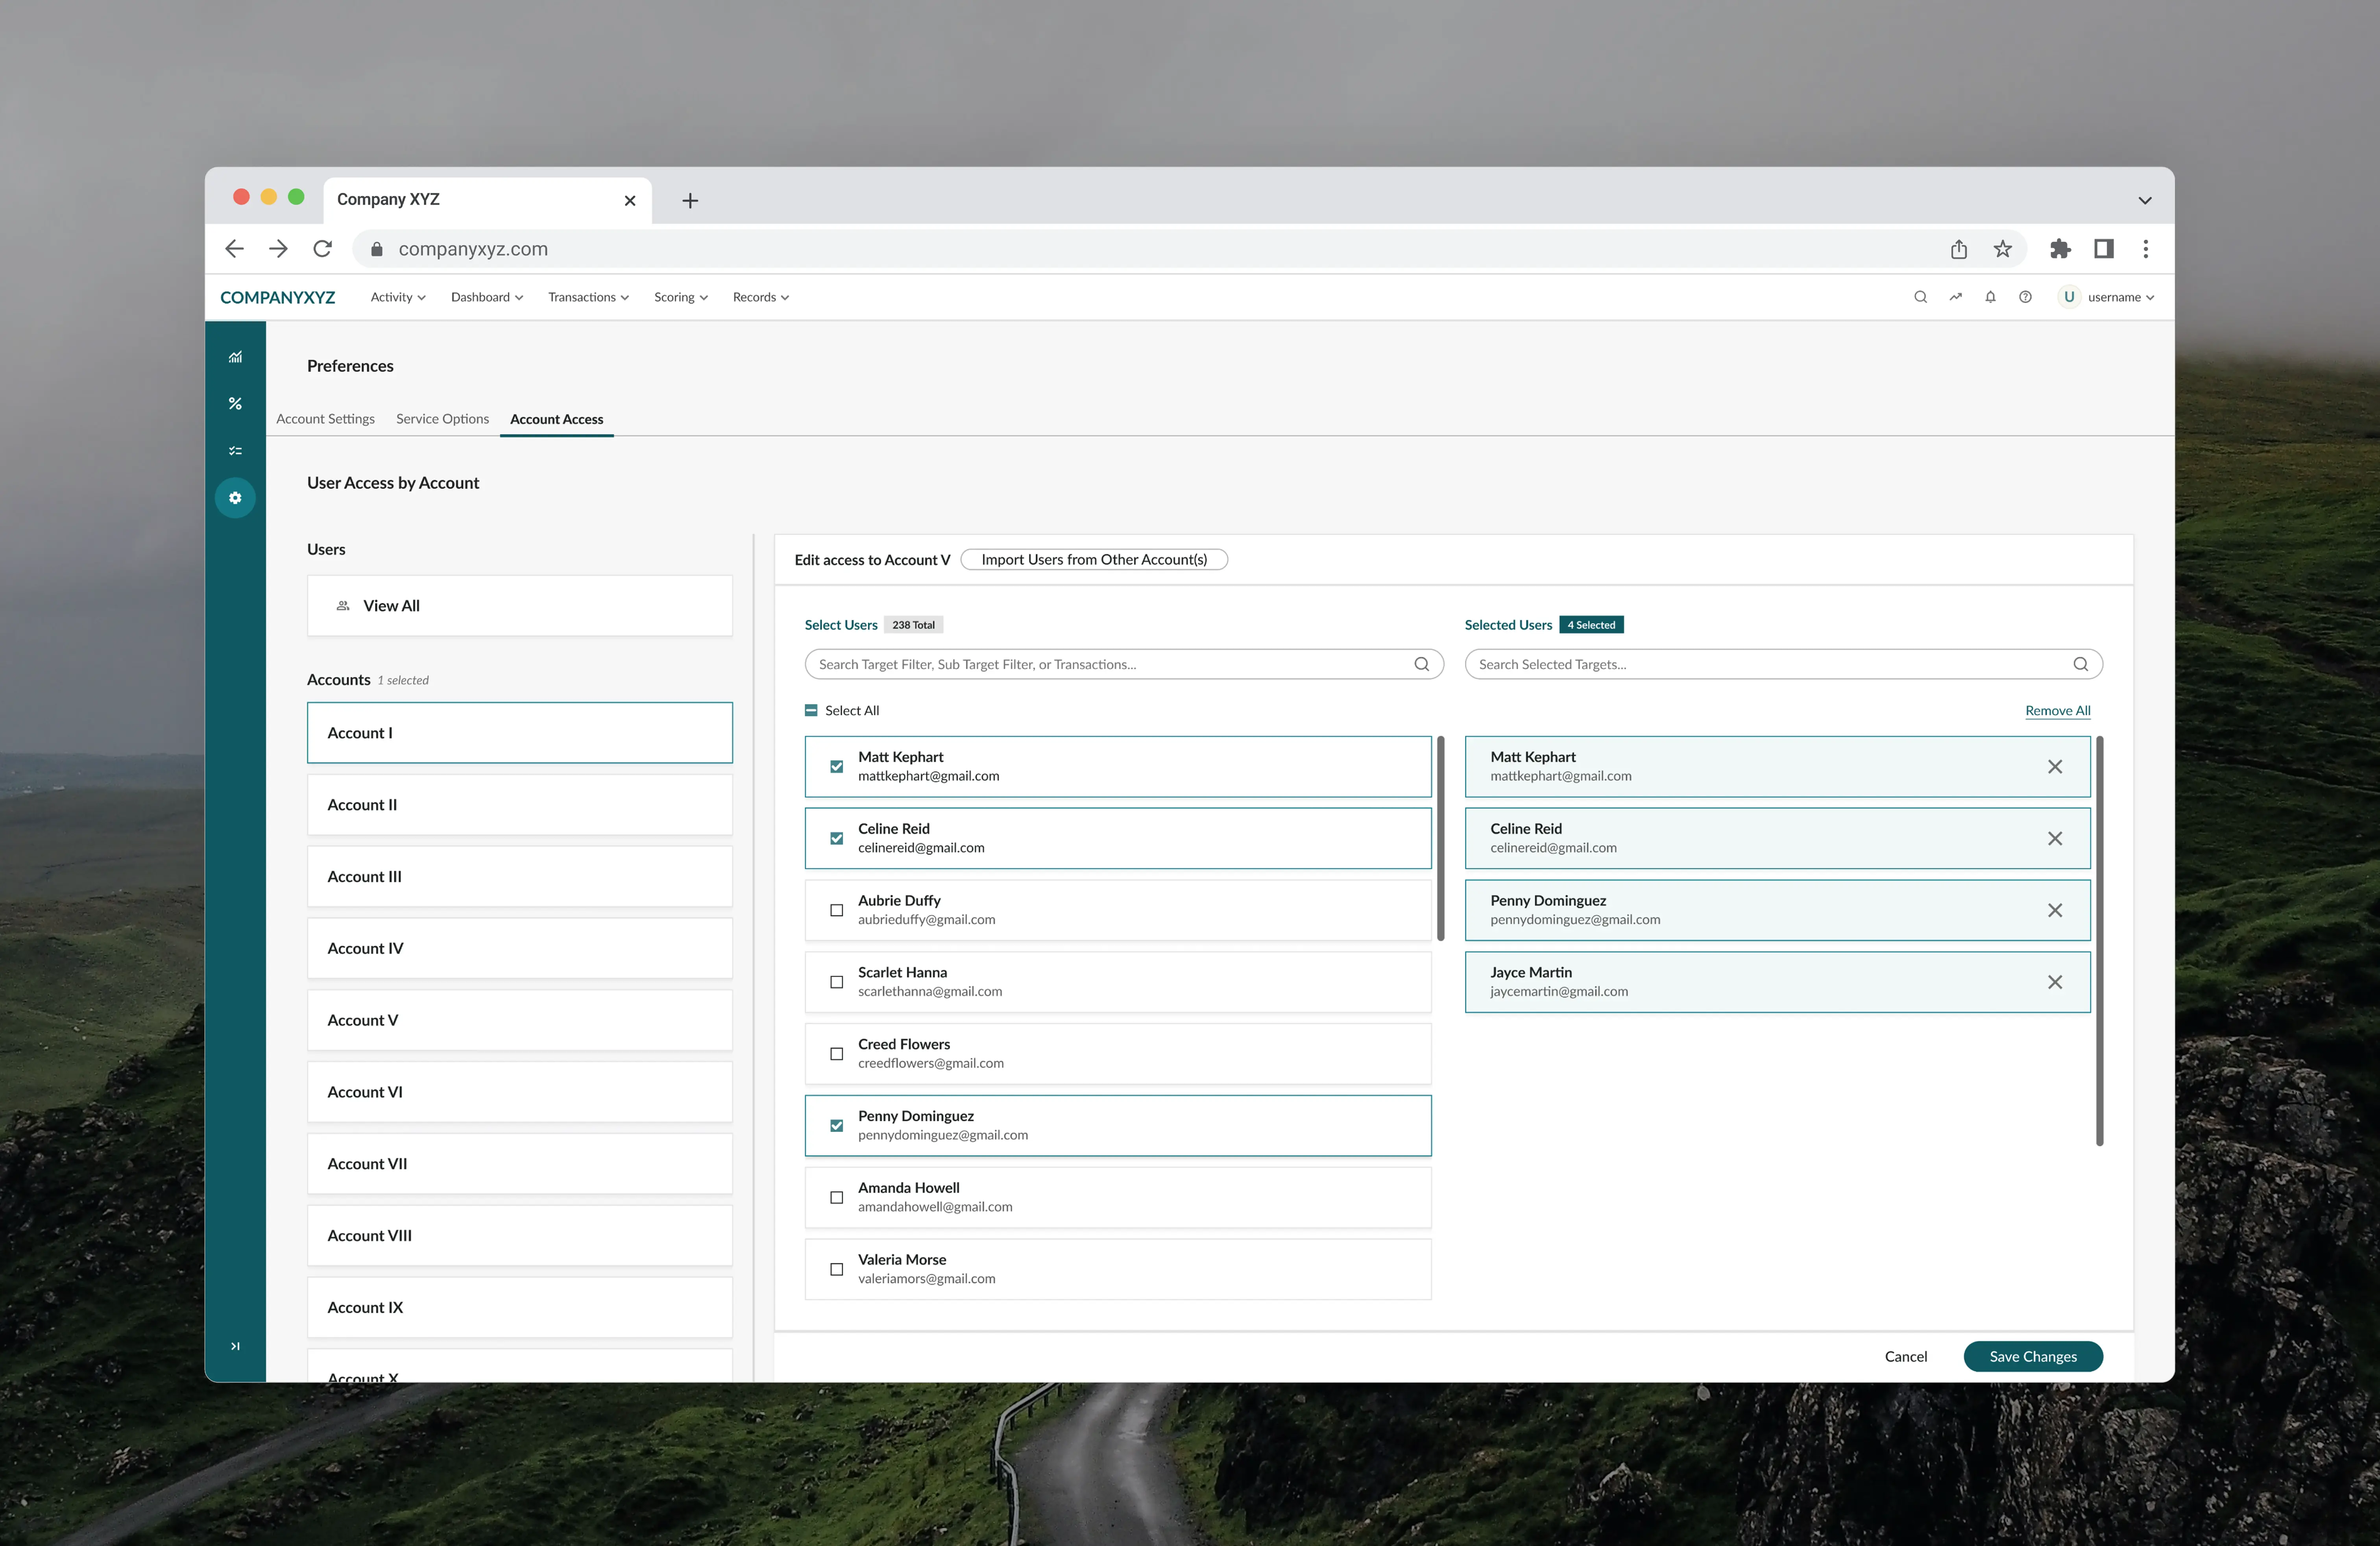Click the search icon in Selected Targets field

(x=2080, y=664)
